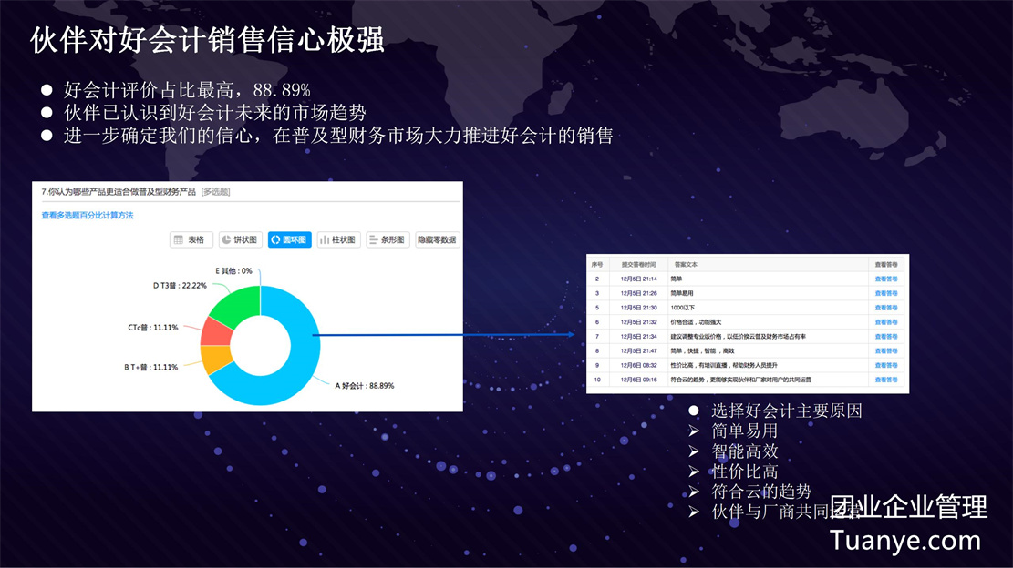Image resolution: width=1013 pixels, height=568 pixels.
Task: Click the answer text '简单易用' in row 3
Action: pyautogui.click(x=682, y=293)
